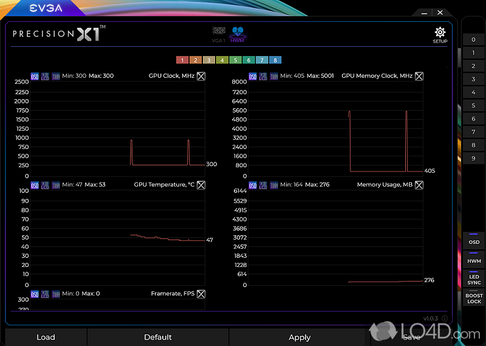Close the Framerate FPS graph
Screen dimensions: 486x346
[x=201, y=294]
